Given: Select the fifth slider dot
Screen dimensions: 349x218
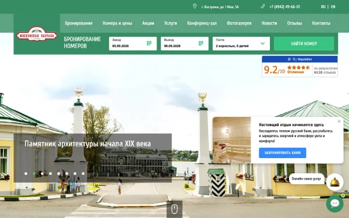Looking at the screenshot, I should [59, 173].
